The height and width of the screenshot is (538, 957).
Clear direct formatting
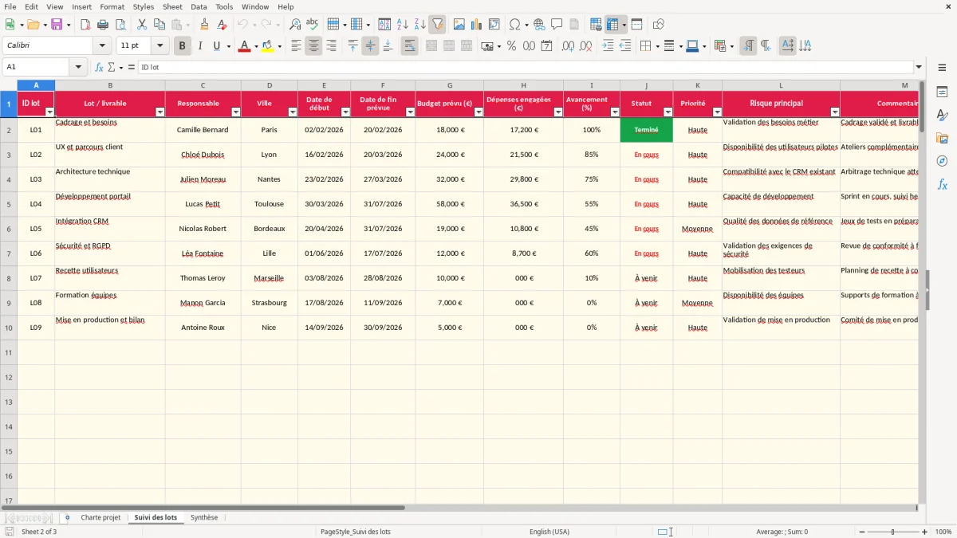click(x=223, y=25)
